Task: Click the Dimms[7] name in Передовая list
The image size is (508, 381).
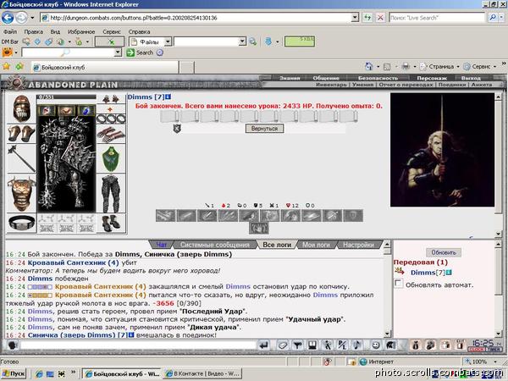Action: [x=428, y=273]
